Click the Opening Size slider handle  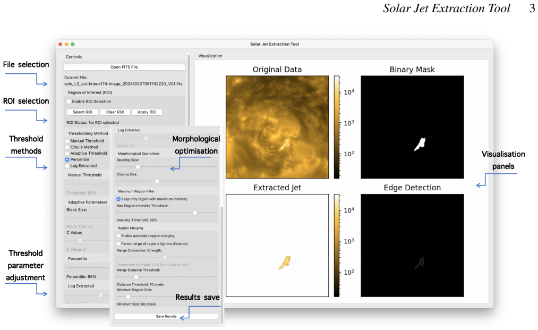138,167
